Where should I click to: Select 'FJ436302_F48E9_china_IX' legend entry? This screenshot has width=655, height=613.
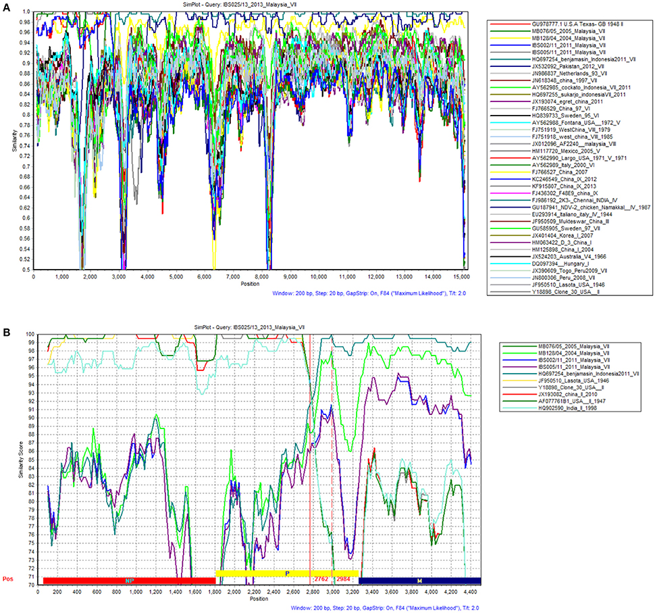coord(565,193)
